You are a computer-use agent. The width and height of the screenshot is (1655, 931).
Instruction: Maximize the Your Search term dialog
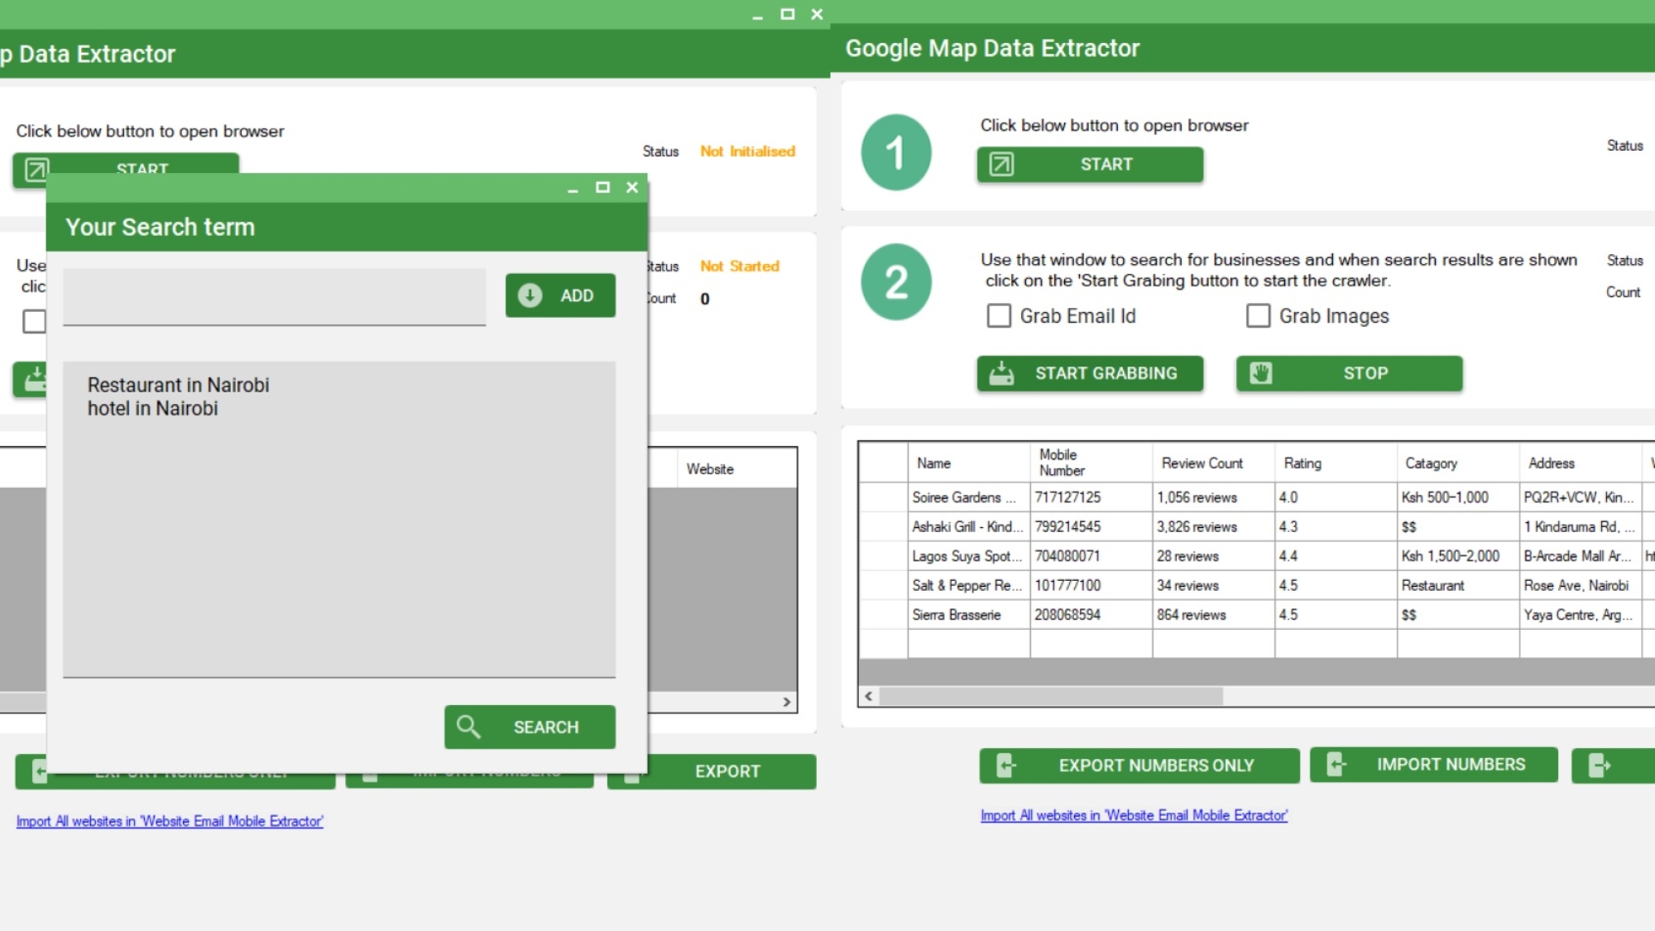coord(602,187)
